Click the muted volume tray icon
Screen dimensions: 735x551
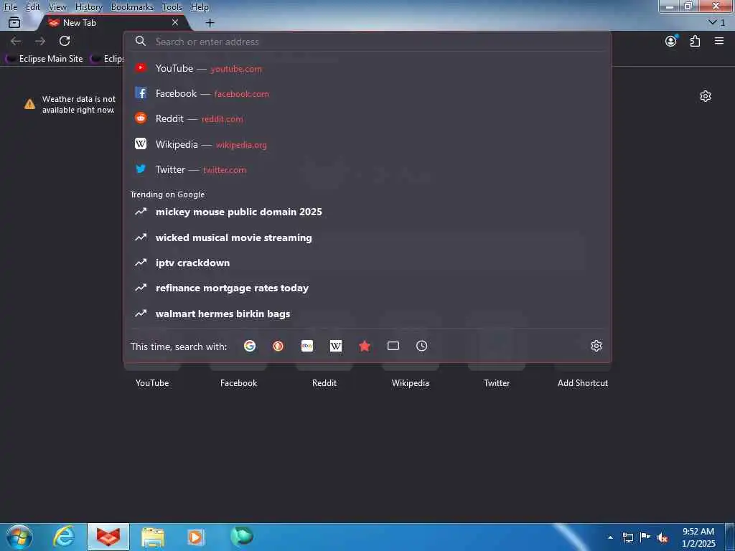[x=663, y=537]
